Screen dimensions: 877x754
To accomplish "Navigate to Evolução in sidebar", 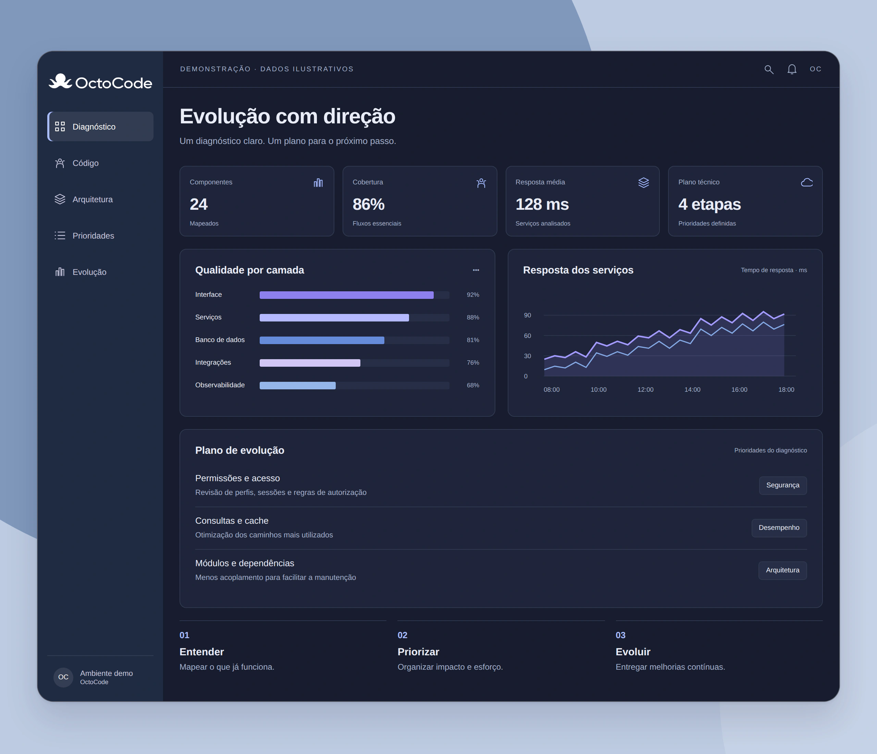I will click(100, 272).
